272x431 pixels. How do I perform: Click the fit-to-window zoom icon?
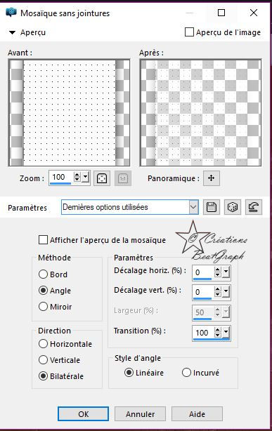[x=102, y=178]
